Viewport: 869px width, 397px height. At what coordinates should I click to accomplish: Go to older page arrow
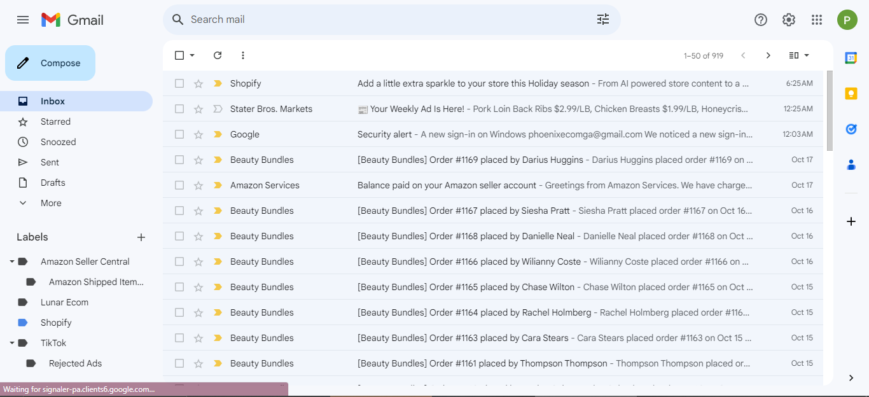pyautogui.click(x=768, y=55)
